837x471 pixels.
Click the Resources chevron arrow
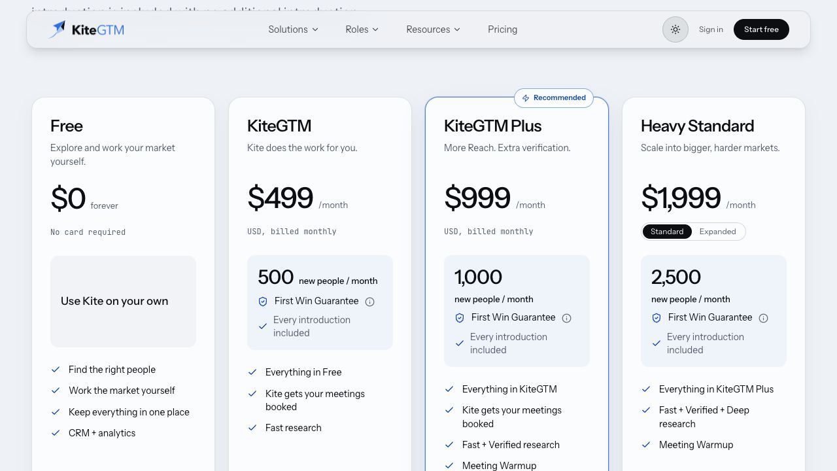click(457, 29)
